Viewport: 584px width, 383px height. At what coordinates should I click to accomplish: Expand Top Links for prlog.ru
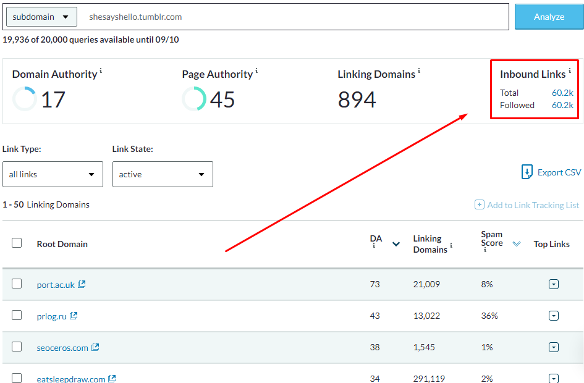tap(554, 316)
